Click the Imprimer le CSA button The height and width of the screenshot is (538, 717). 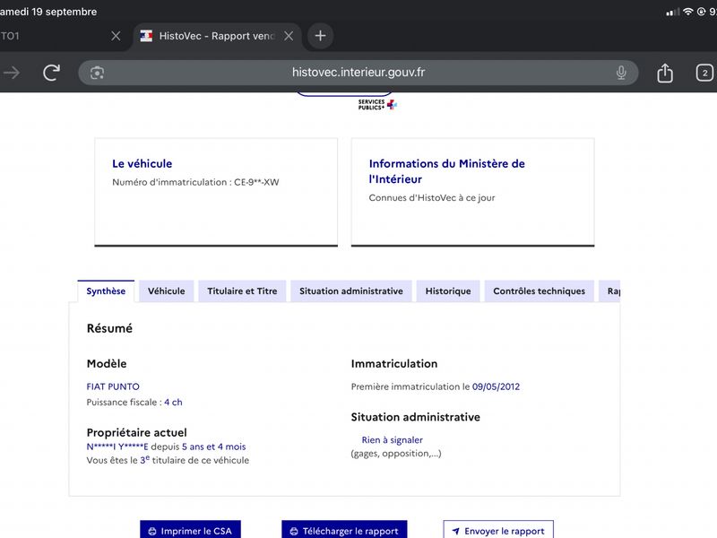tap(190, 530)
